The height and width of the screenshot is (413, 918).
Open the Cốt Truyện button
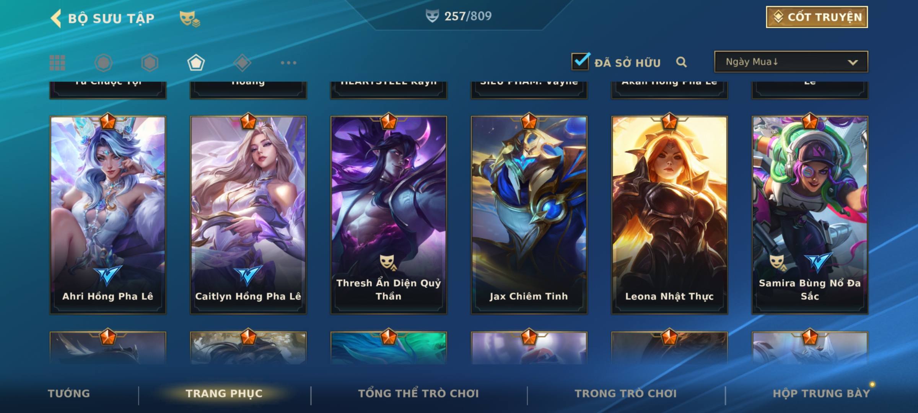[817, 17]
